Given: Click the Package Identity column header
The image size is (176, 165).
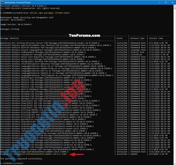Looking at the screenshot, I should pyautogui.click(x=10, y=38).
